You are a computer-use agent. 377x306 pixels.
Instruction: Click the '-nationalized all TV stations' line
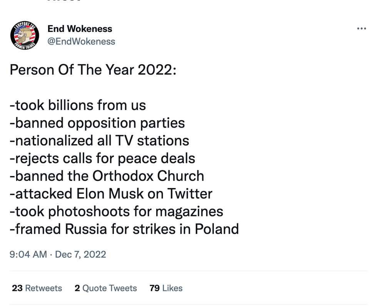99,141
